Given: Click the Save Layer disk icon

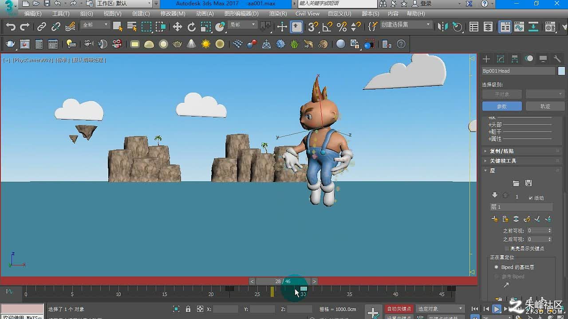Looking at the screenshot, I should (x=528, y=183).
